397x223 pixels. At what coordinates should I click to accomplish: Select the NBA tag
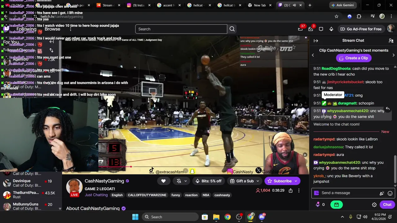coord(206,195)
